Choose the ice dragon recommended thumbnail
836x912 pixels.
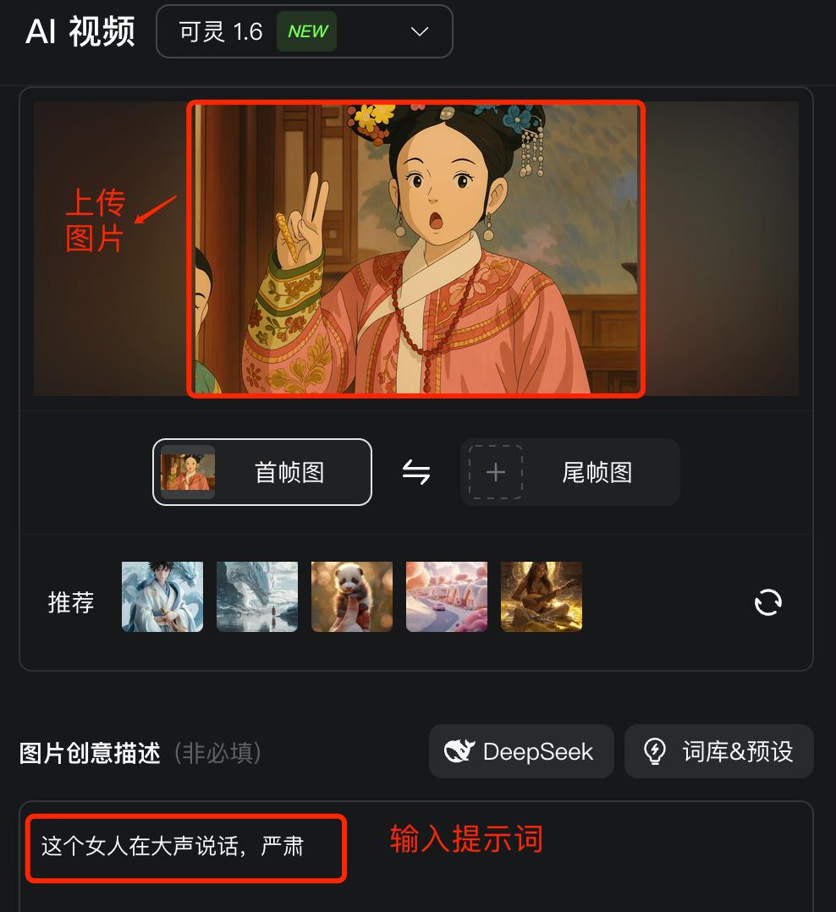[257, 596]
